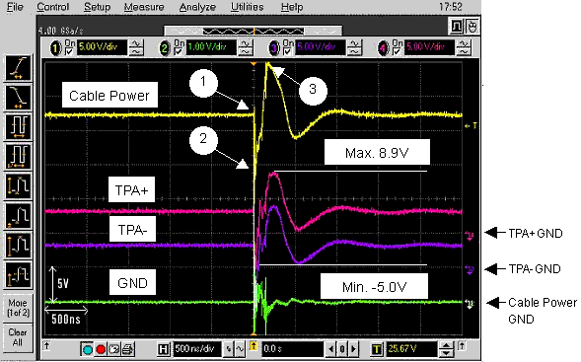
Task: Select the minimum voltage measurement icon
Action: [19, 215]
